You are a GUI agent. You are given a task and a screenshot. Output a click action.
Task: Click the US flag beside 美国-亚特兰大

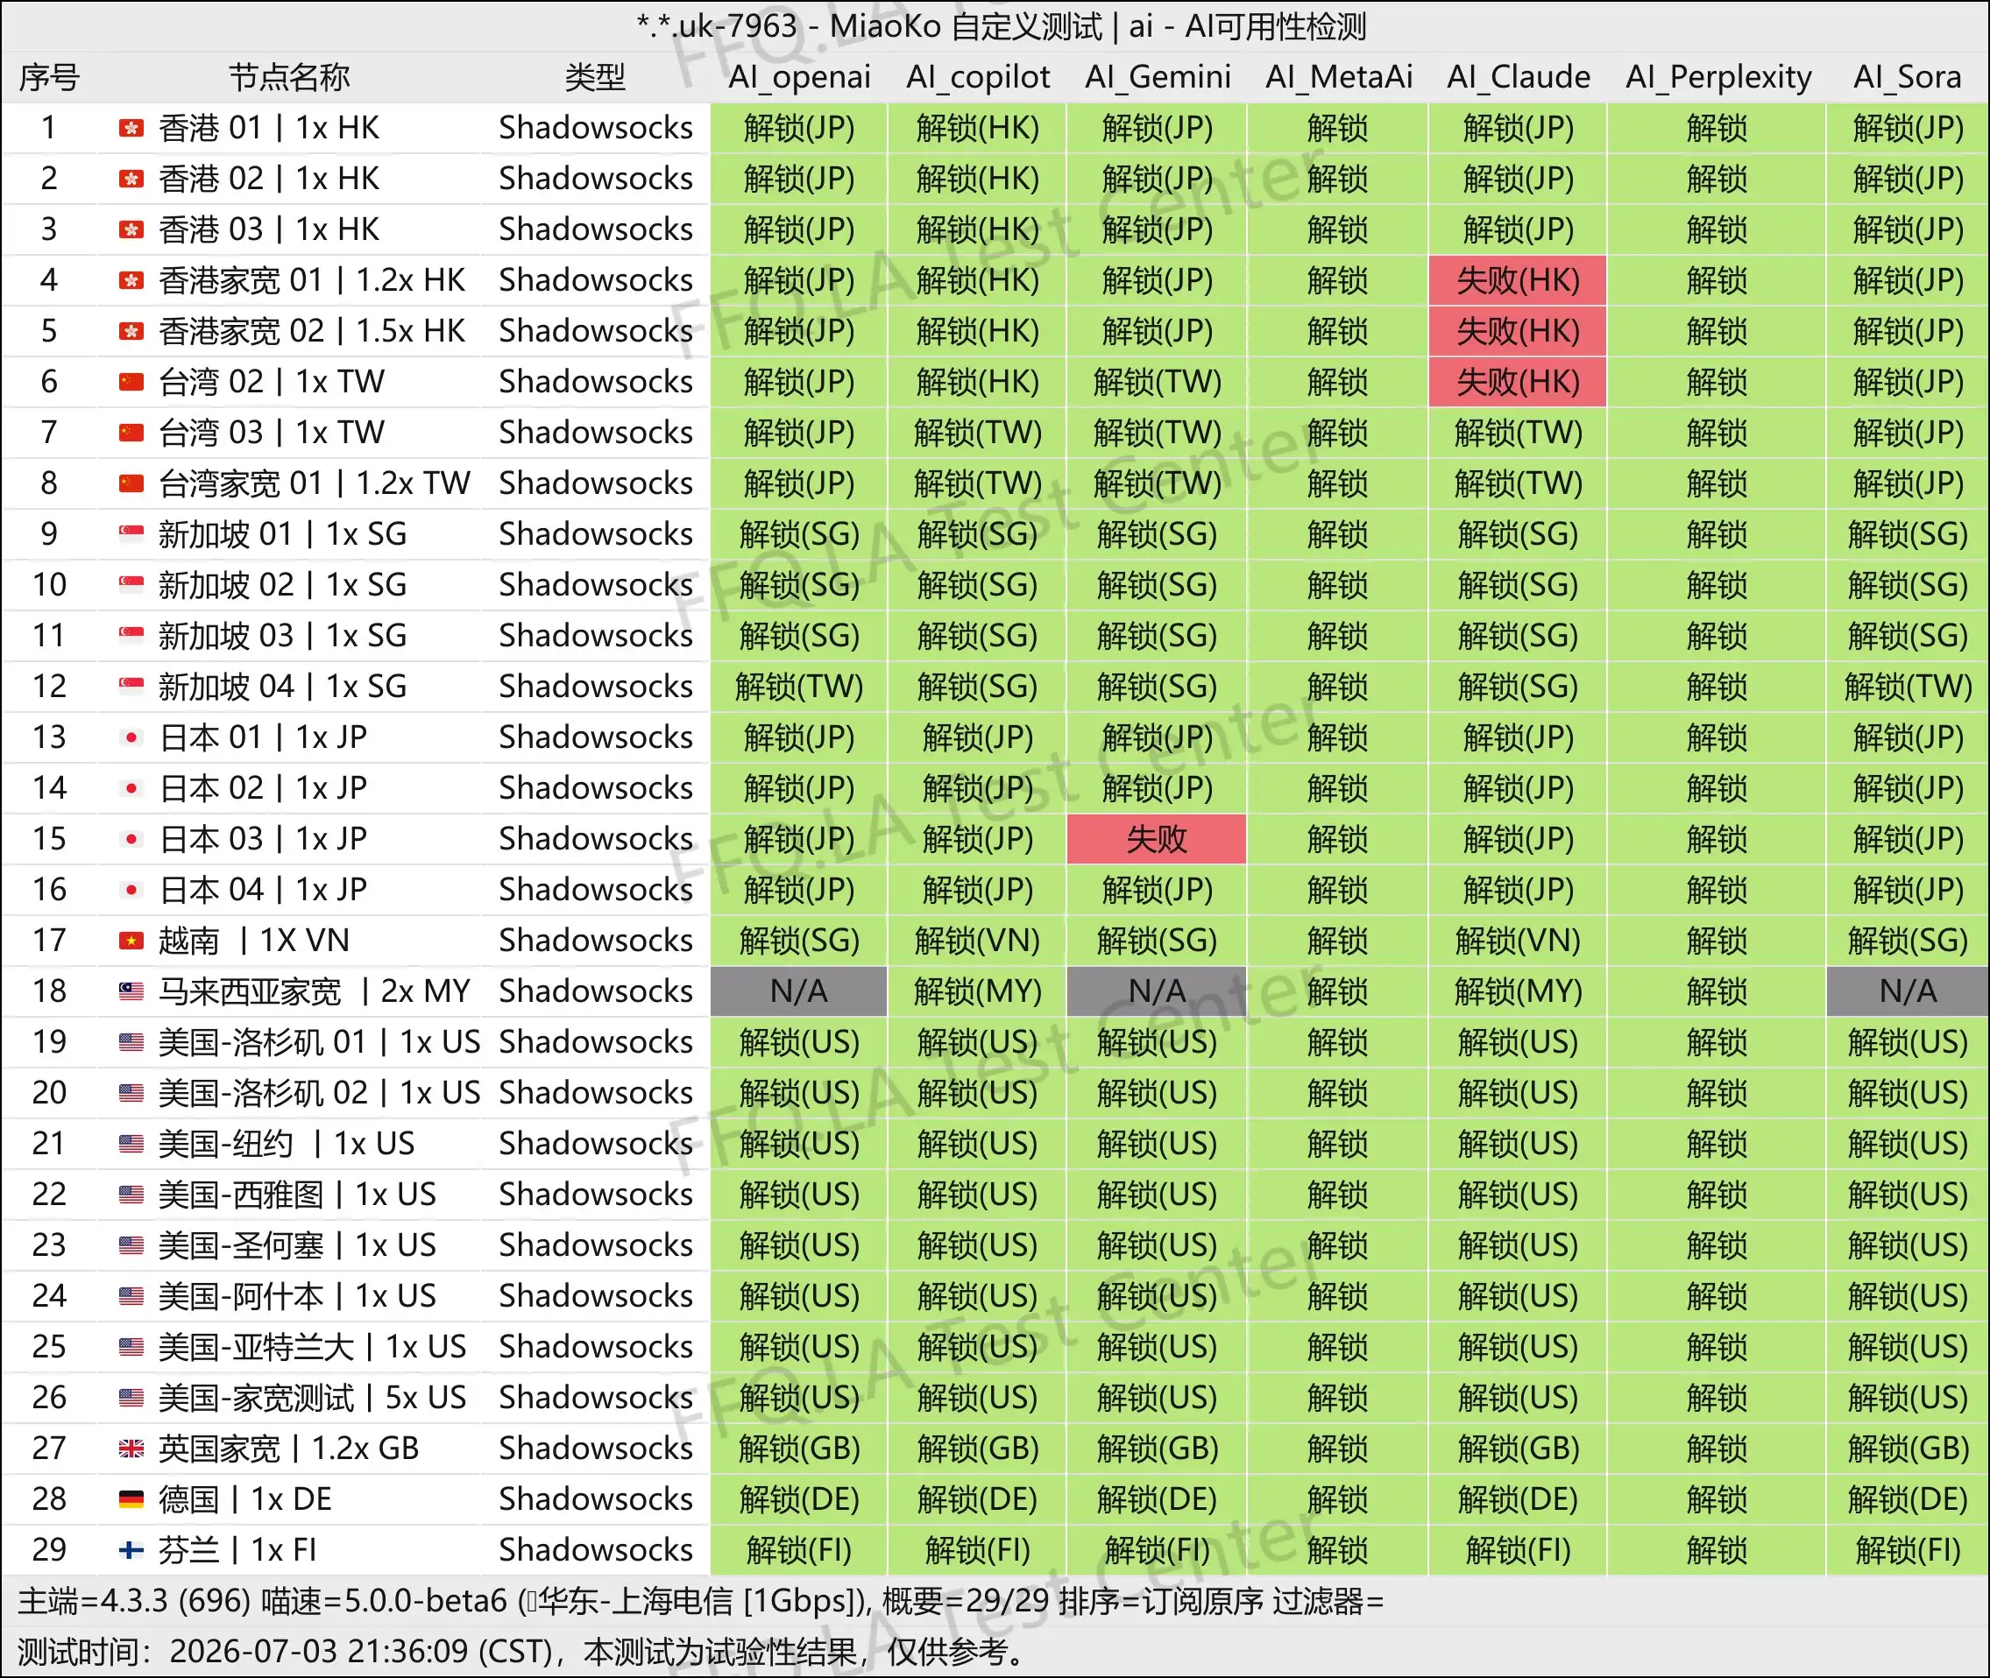(x=131, y=1347)
